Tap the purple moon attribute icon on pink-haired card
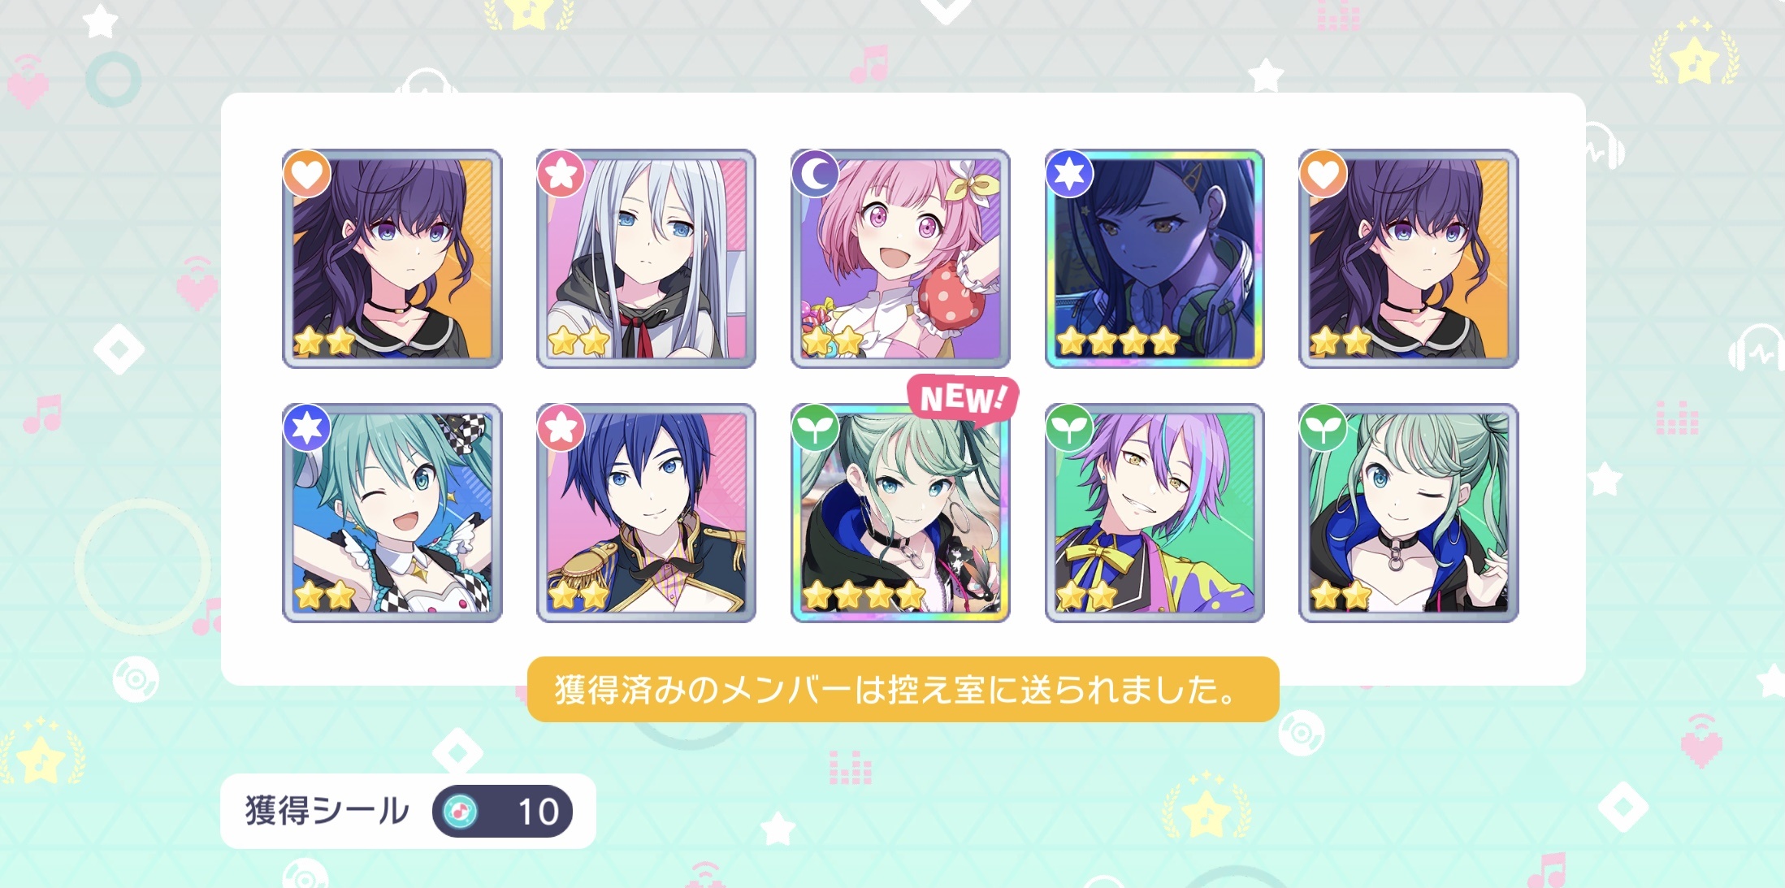 point(816,174)
